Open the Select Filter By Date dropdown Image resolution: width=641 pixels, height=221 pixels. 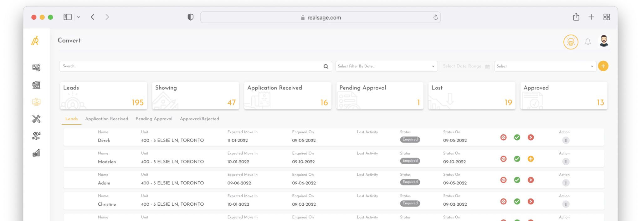[386, 66]
